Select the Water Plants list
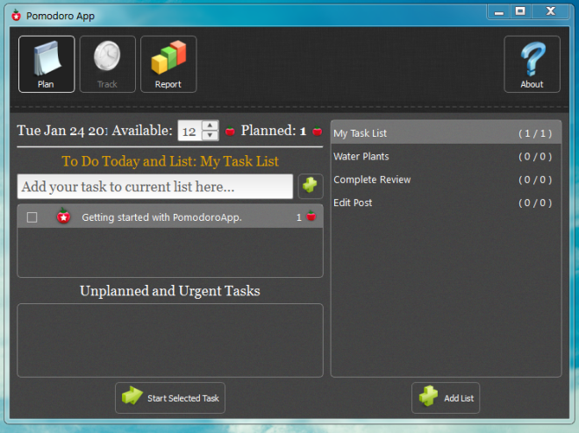Screen dimensions: 579x433 point(446,156)
